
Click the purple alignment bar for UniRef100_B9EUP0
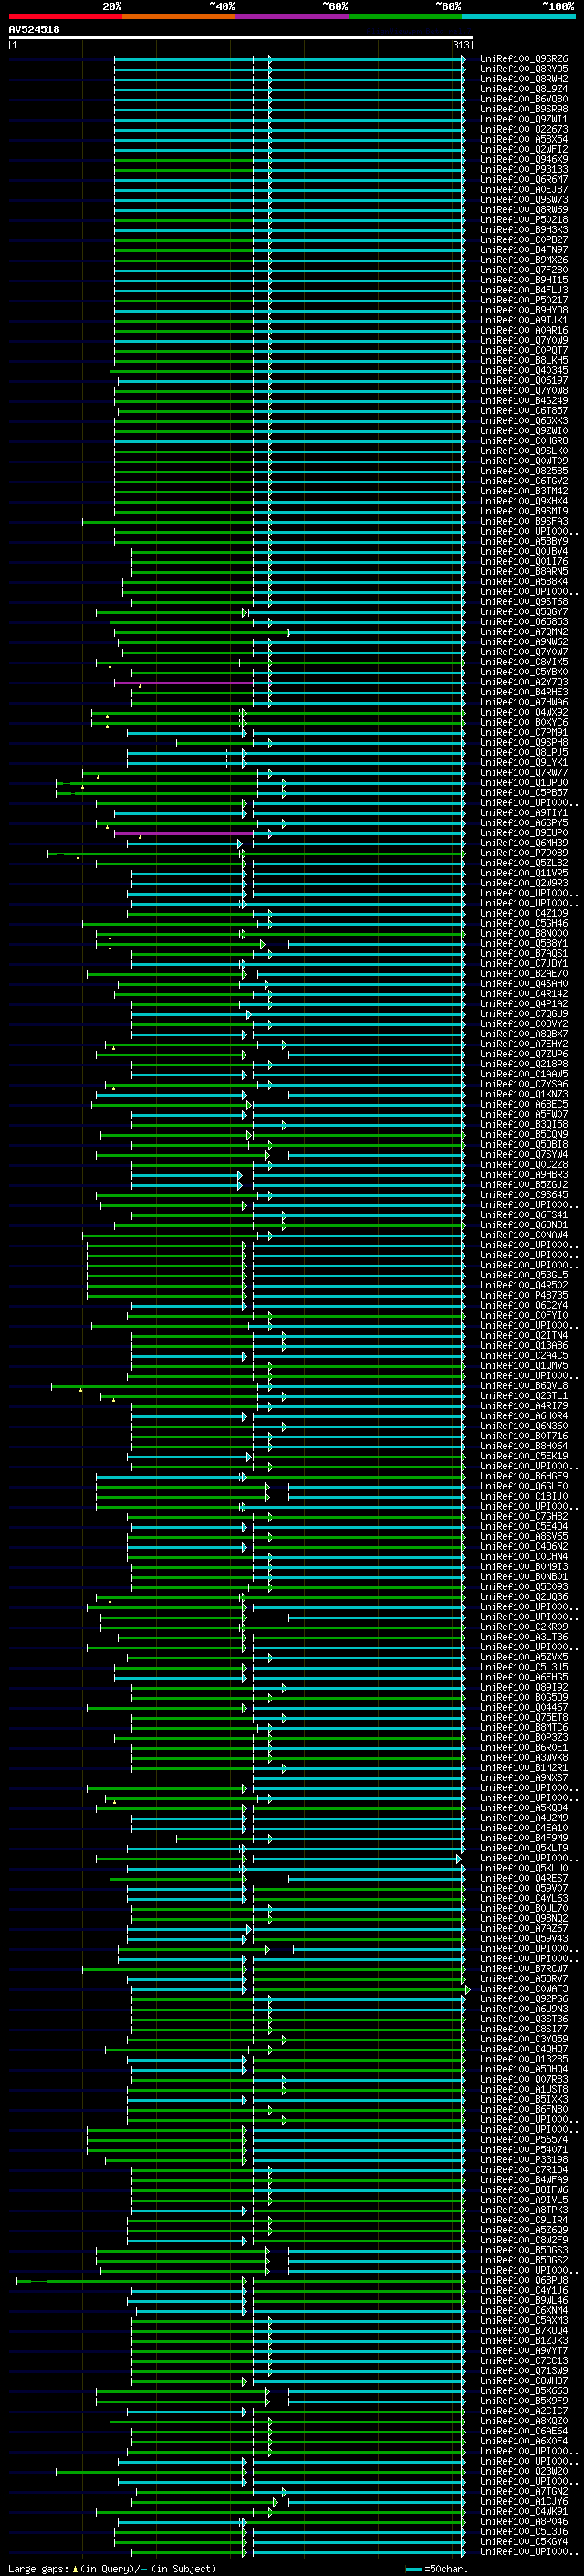[x=183, y=833]
